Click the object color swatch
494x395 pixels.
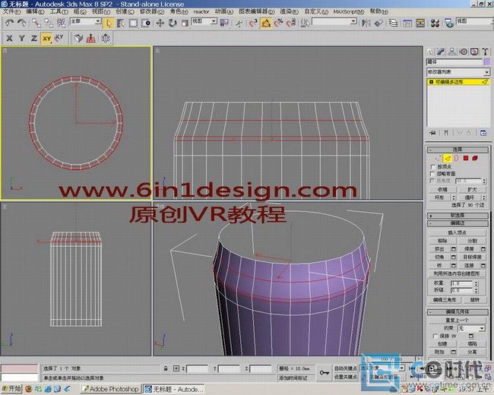coord(486,62)
